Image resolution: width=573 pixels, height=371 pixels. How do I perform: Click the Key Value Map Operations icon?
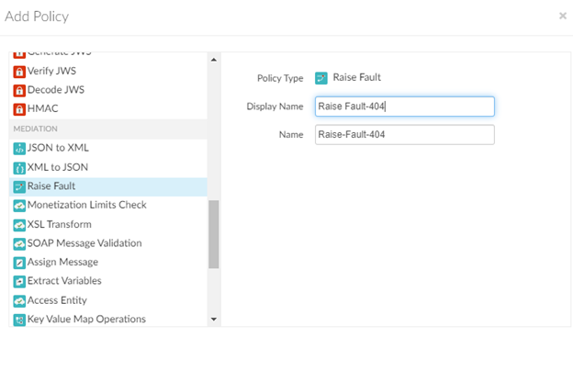(18, 320)
